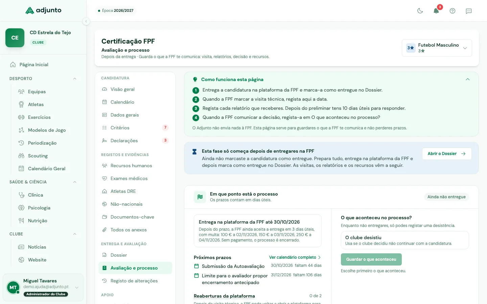The image size is (487, 304).
Task: Click the Todos os anexos paperclip icon
Action: coord(105,230)
